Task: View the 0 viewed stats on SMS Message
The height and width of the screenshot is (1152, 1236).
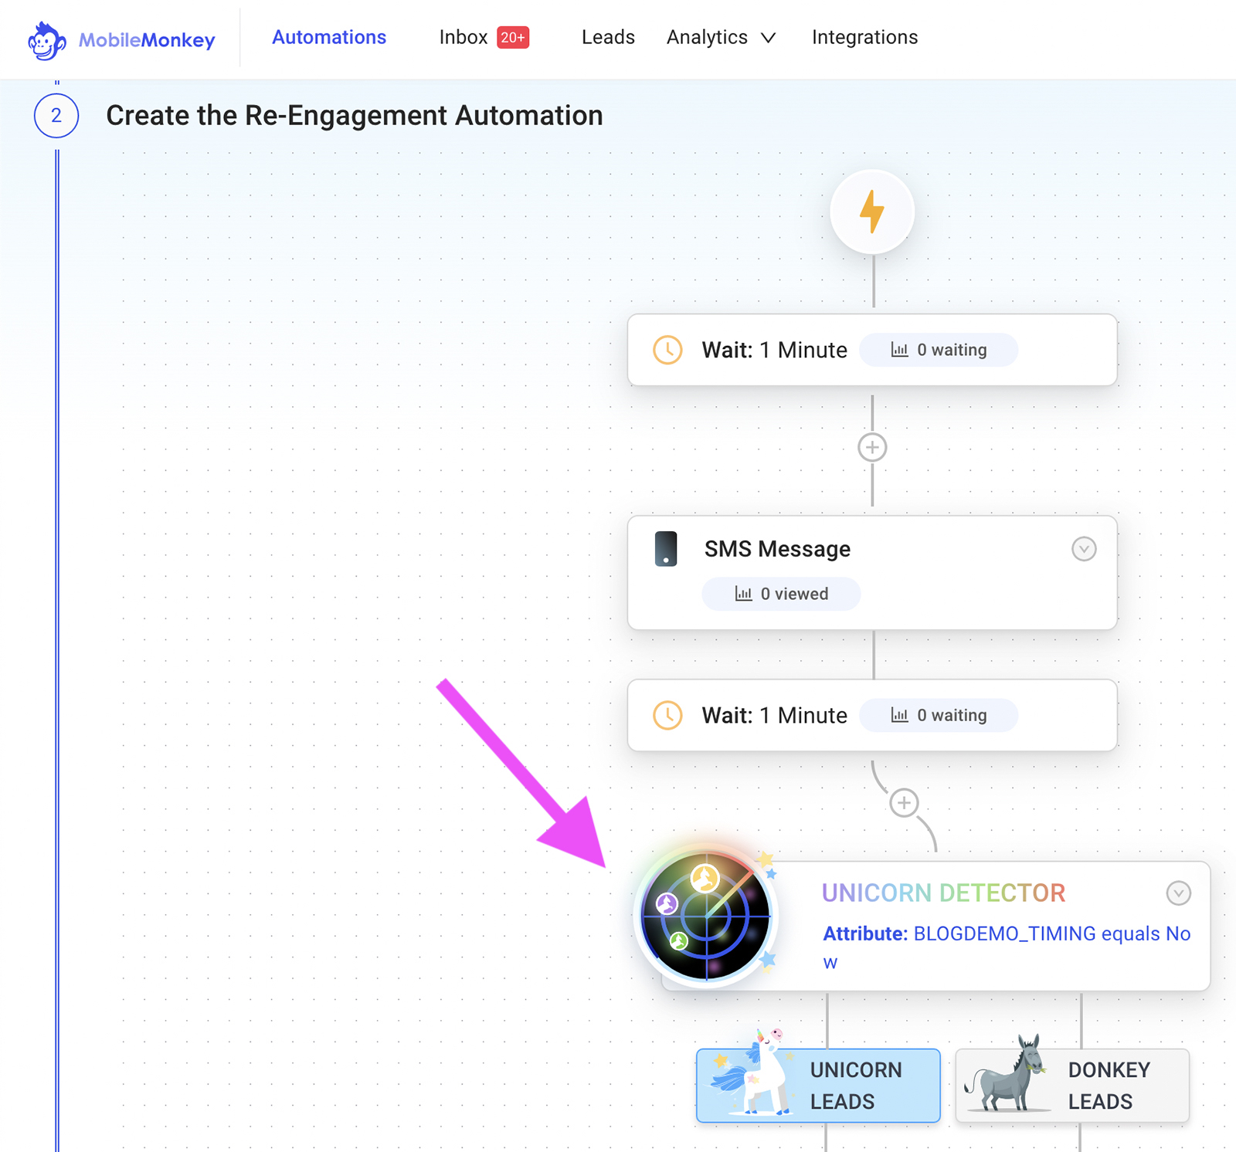Action: coord(781,594)
